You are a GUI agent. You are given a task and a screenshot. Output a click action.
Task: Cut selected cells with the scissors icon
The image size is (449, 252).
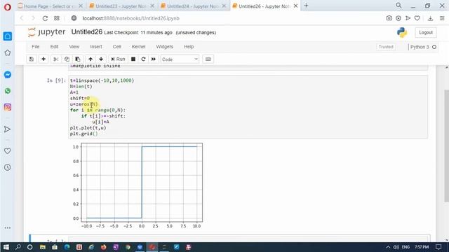(x=56, y=59)
